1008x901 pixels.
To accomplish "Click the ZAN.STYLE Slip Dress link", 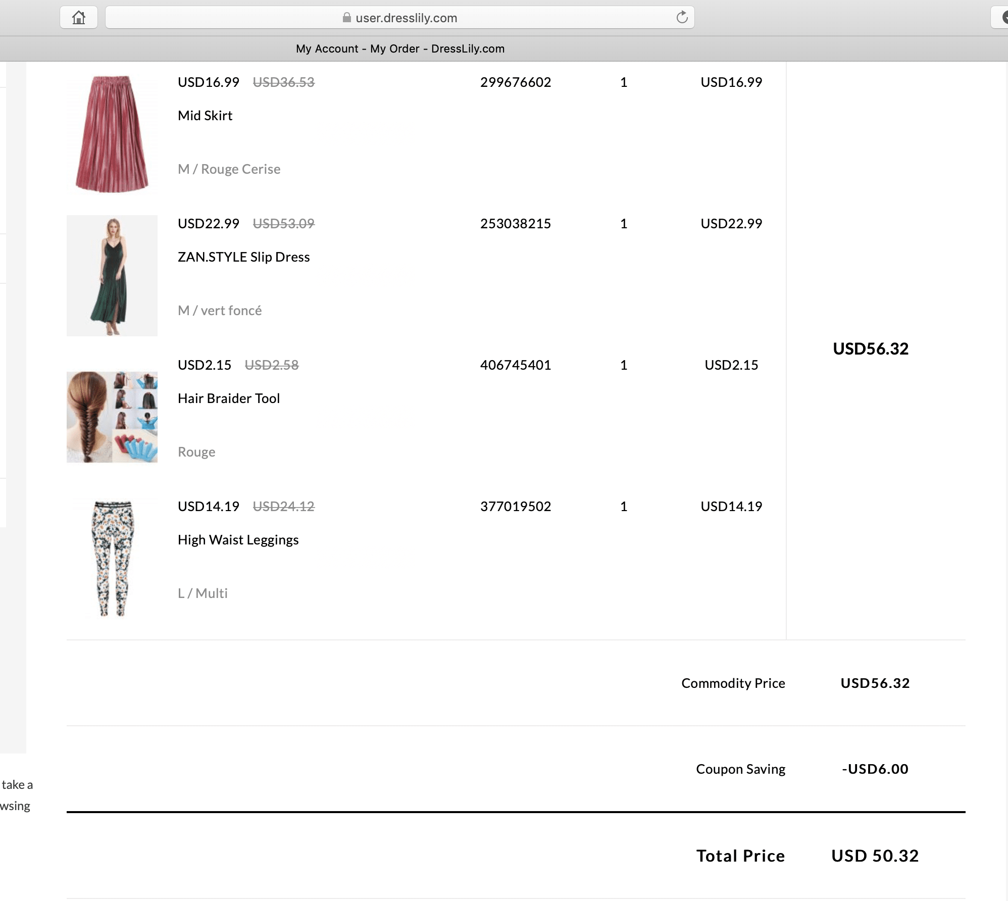I will pyautogui.click(x=243, y=257).
